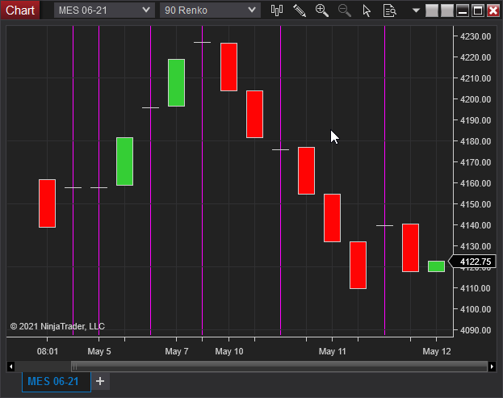Expand the 90 Renko interval dropdown
This screenshot has height=398, width=503.
coord(210,10)
